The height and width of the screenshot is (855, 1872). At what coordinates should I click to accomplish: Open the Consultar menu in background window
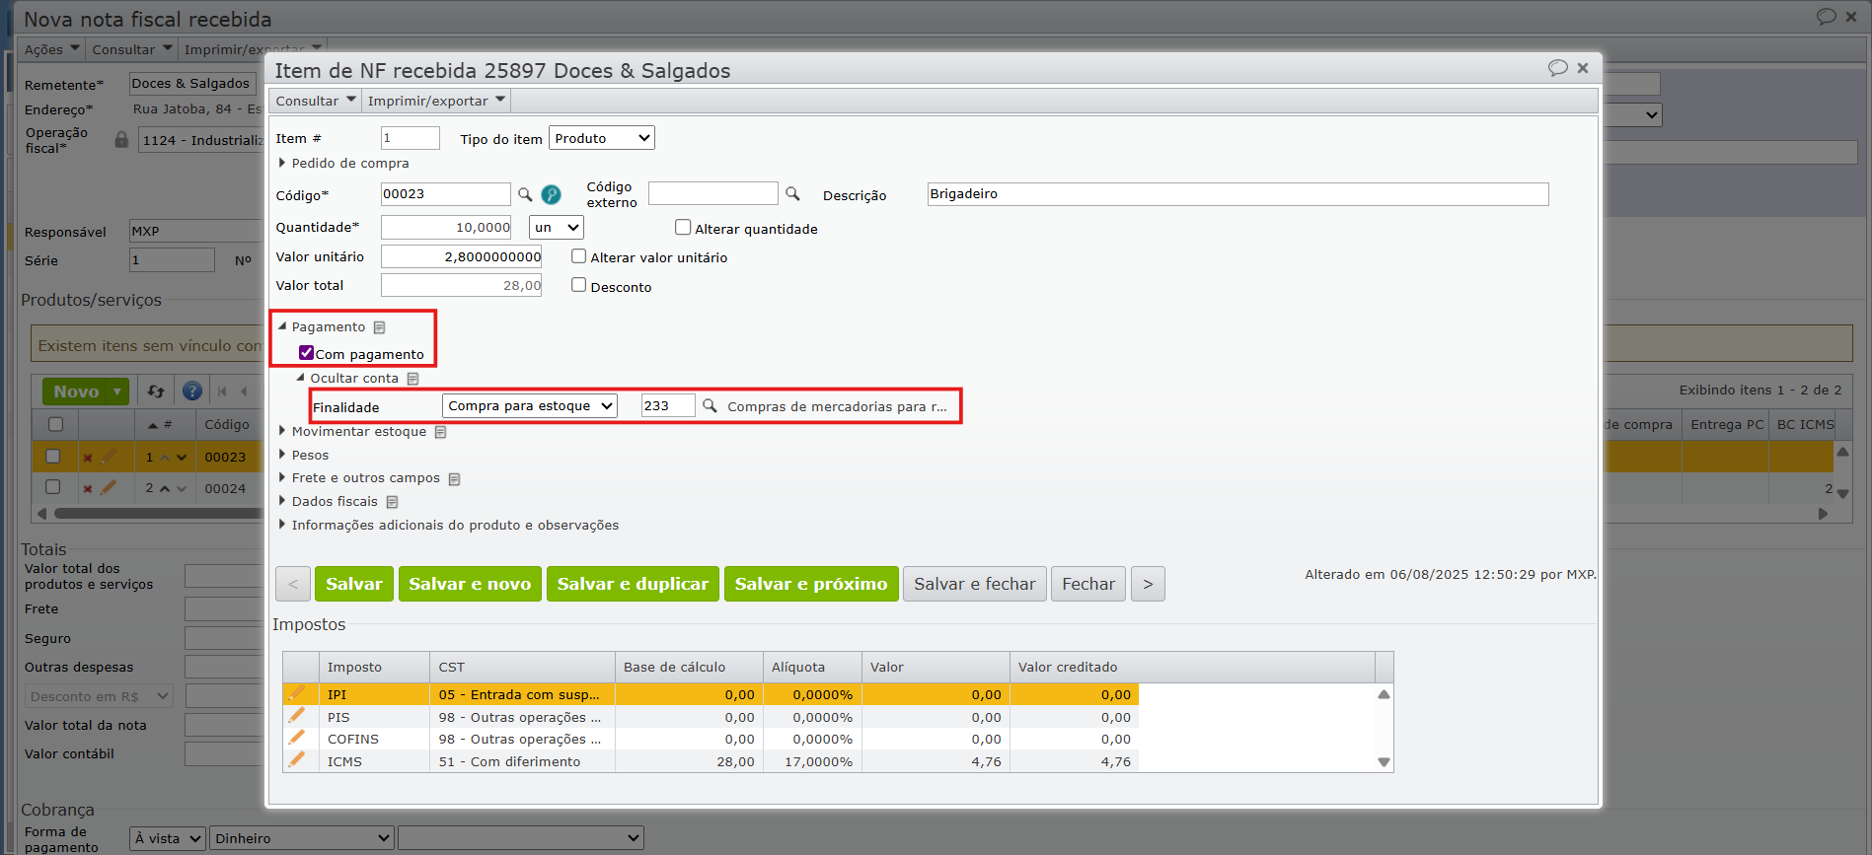(x=132, y=49)
